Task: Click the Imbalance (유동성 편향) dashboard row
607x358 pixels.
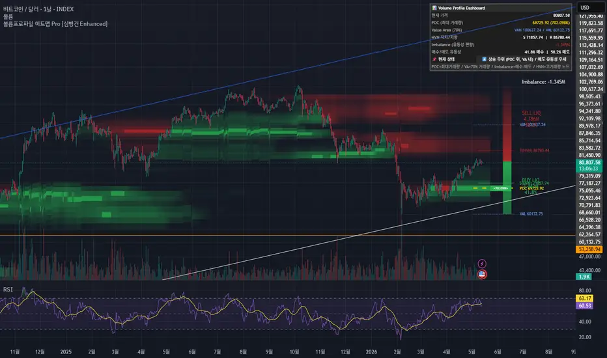Action: [x=501, y=44]
